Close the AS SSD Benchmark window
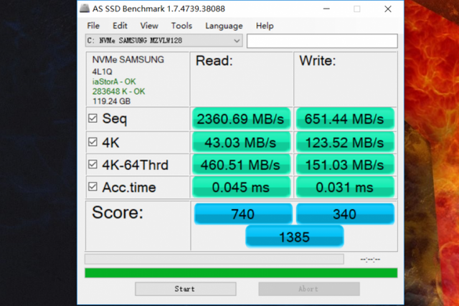The width and height of the screenshot is (459, 306). tap(388, 9)
